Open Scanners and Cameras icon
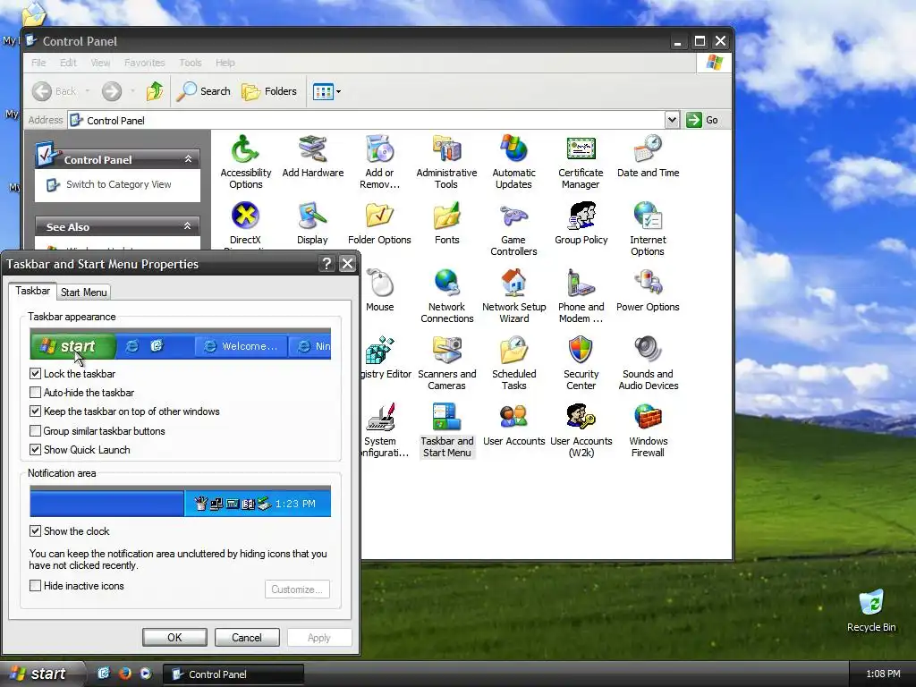This screenshot has height=687, width=916. coord(447,363)
